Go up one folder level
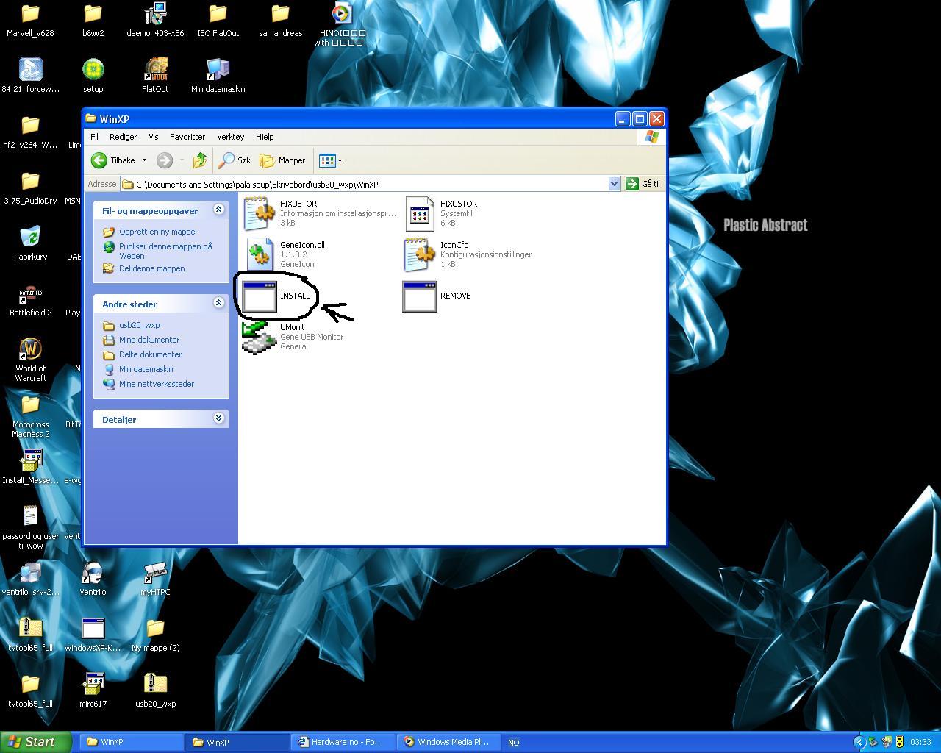This screenshot has height=753, width=941. [199, 160]
